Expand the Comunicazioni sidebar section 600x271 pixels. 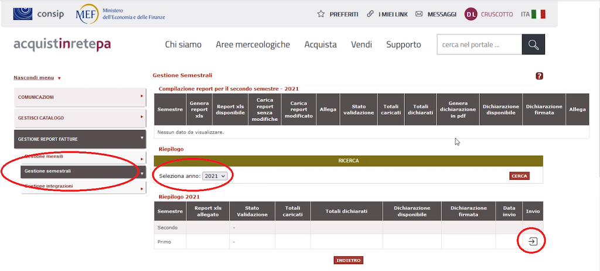(80, 97)
